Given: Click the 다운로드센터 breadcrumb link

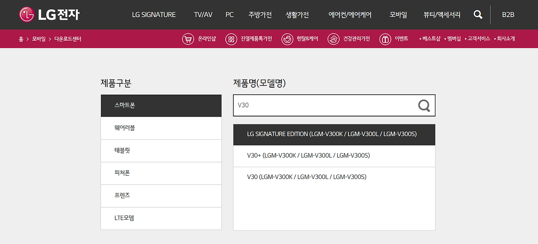Looking at the screenshot, I should point(68,39).
